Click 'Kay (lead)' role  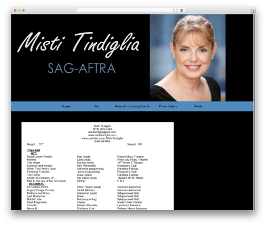click(83, 157)
